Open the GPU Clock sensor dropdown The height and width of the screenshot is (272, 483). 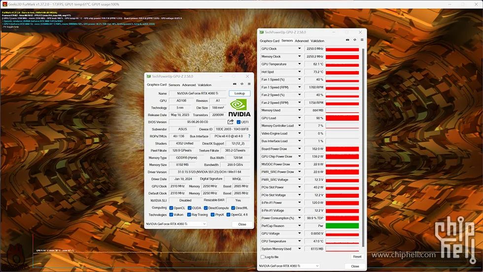click(299, 49)
